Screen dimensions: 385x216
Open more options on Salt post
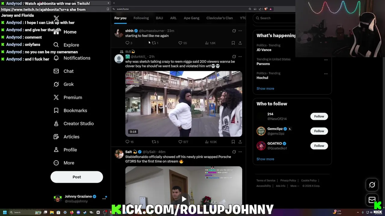tap(240, 152)
